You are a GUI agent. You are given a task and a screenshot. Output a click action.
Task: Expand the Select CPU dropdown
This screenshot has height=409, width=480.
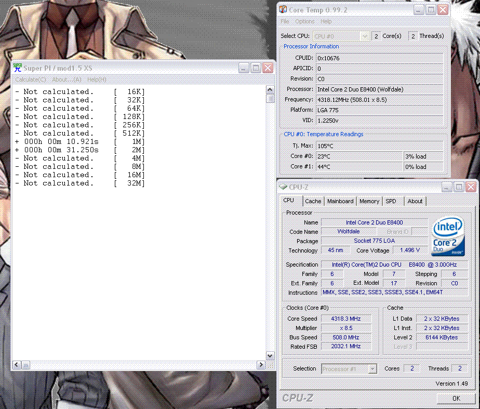point(364,36)
